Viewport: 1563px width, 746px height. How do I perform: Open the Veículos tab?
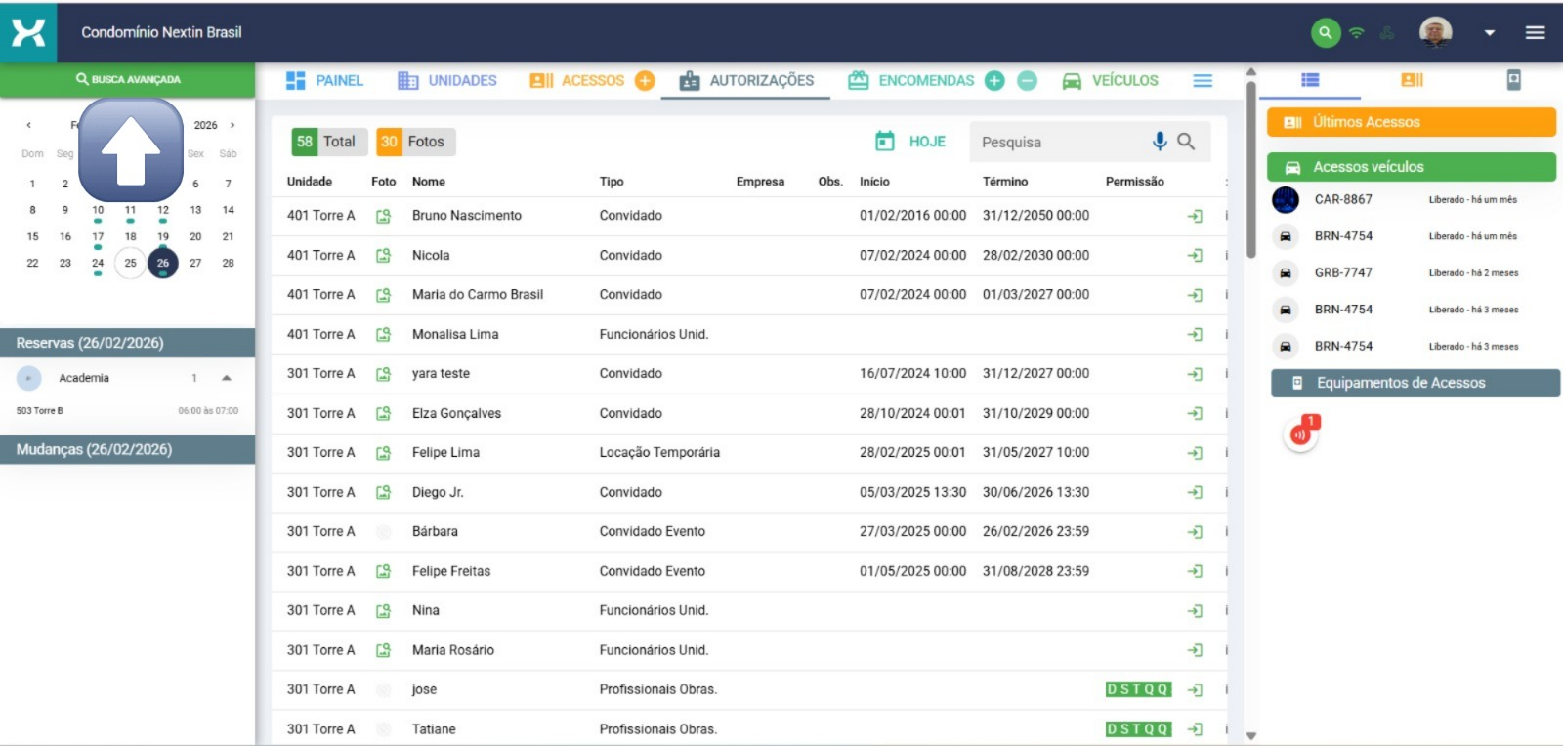point(1111,81)
